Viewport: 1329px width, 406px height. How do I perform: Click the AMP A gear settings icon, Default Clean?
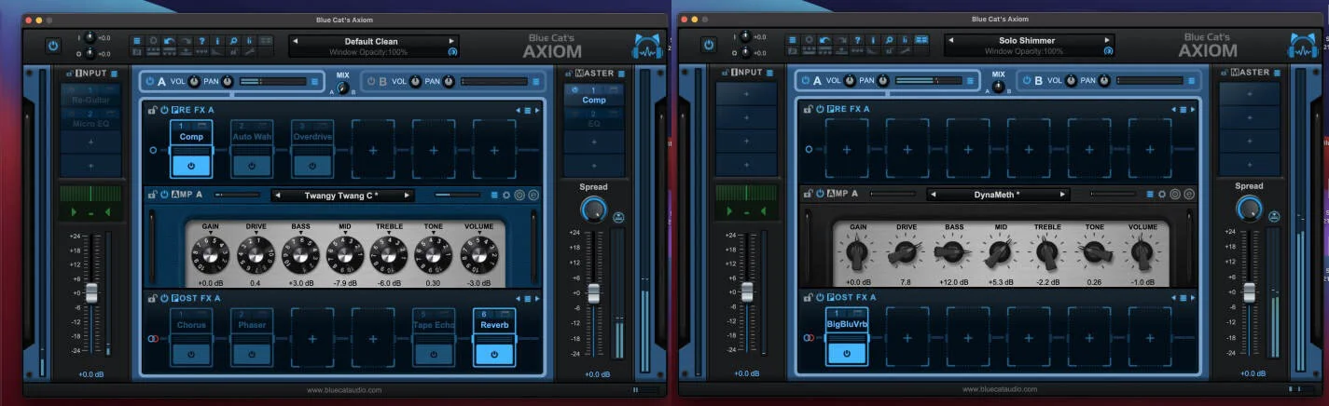point(506,195)
